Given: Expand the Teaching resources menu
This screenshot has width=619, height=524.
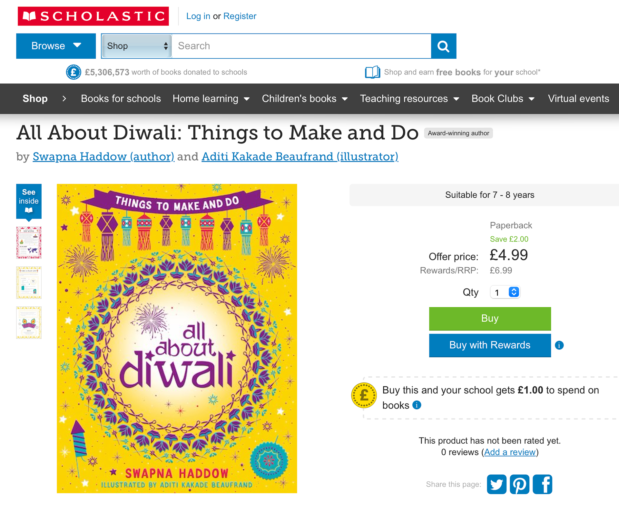Looking at the screenshot, I should point(409,99).
